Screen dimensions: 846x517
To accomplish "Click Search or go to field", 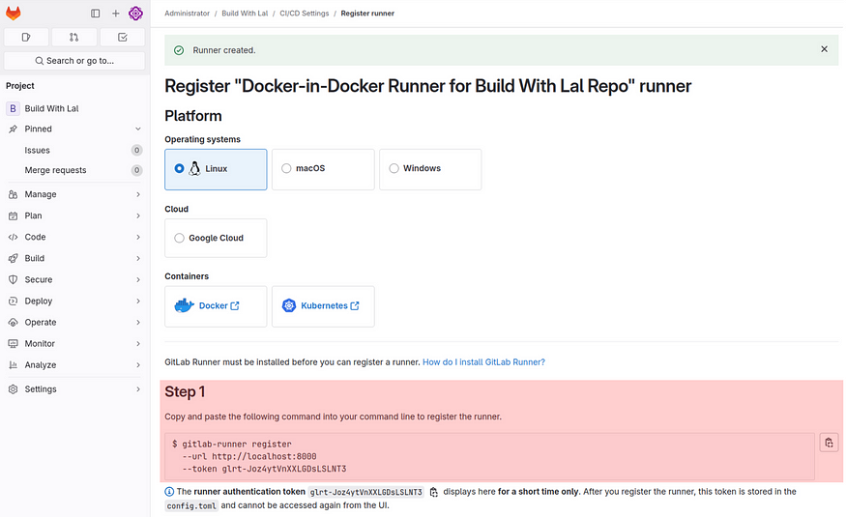I will pos(74,61).
